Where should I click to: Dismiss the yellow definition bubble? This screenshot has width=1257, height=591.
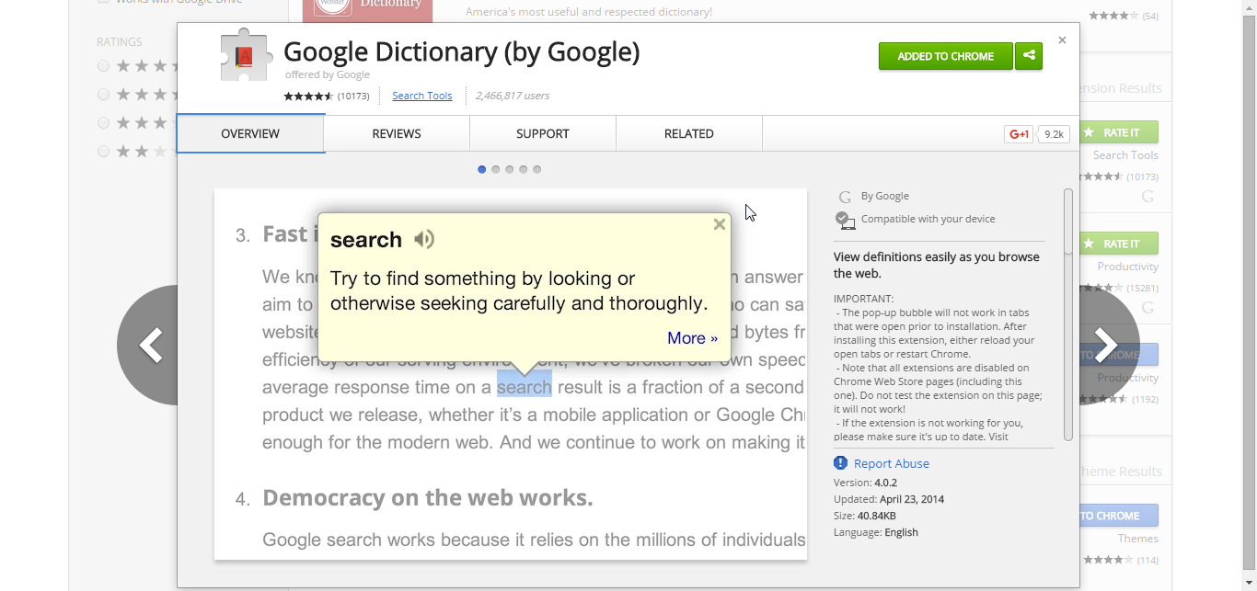pos(719,223)
